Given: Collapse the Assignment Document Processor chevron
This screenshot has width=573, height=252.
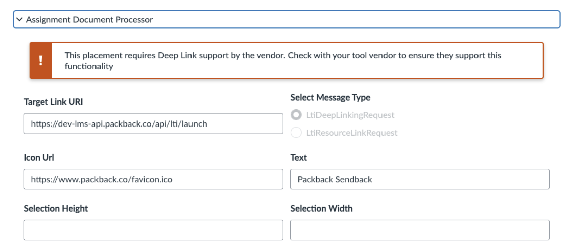Looking at the screenshot, I should [19, 20].
